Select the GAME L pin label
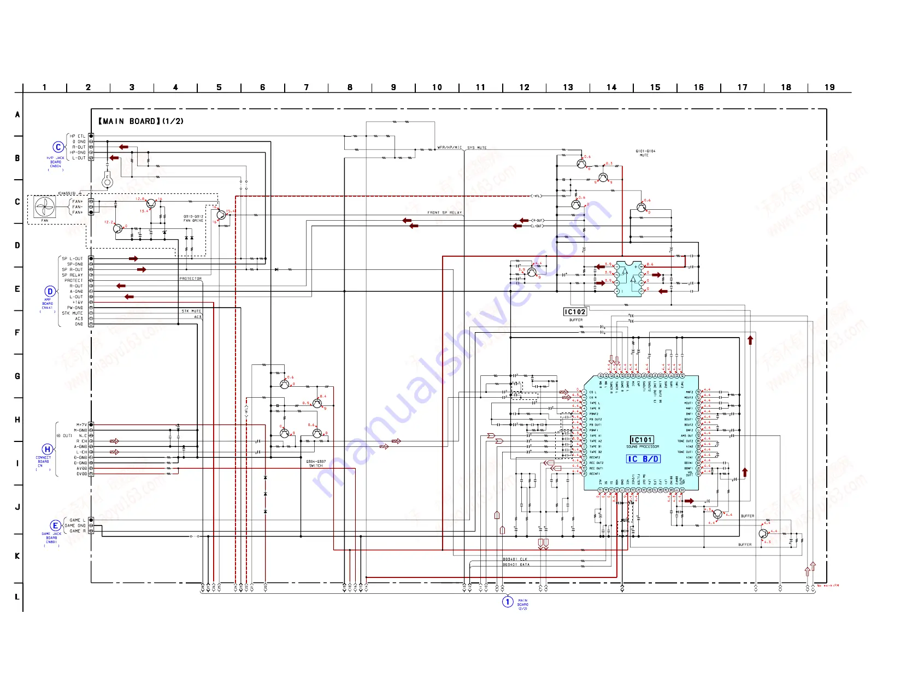 click(x=78, y=520)
